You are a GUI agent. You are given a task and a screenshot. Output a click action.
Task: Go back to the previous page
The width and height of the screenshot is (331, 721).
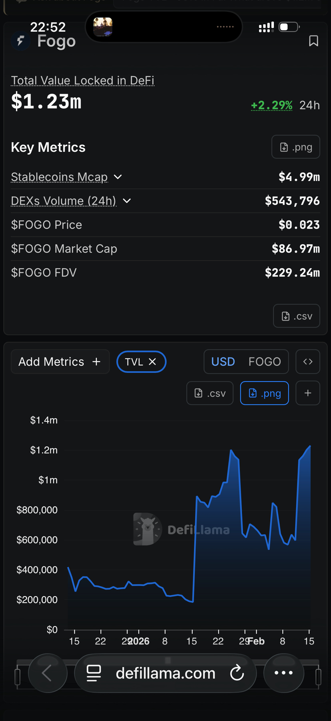47,673
